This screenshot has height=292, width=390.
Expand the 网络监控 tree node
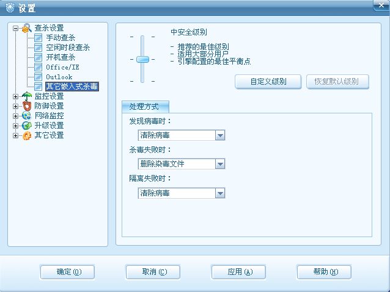pos(15,116)
